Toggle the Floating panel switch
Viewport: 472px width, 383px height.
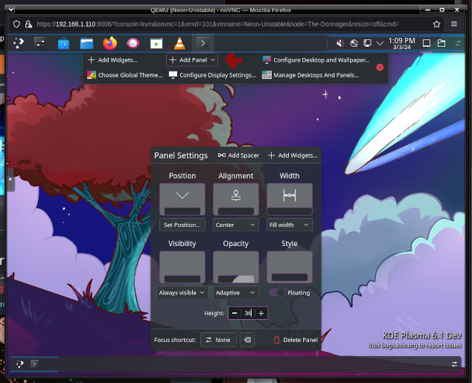point(277,292)
